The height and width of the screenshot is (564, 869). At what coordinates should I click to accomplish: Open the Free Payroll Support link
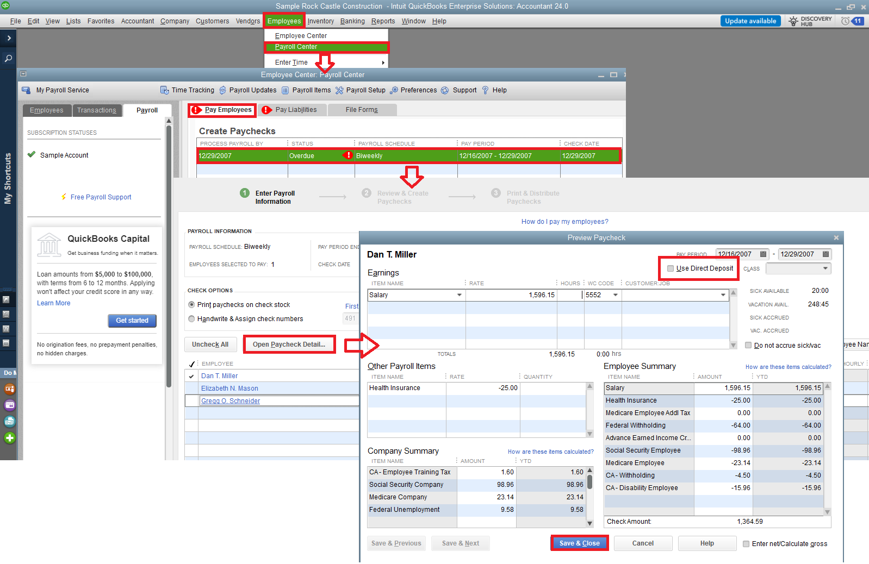pyautogui.click(x=101, y=197)
